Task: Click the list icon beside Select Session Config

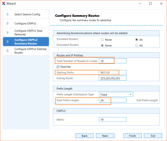Action: point(7,14)
